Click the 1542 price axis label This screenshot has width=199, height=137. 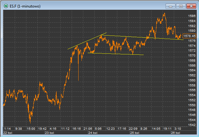coord(192,125)
